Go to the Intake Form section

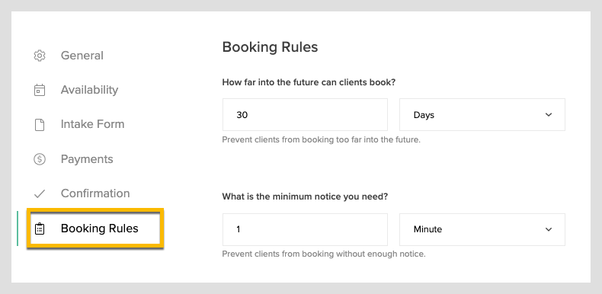pos(92,124)
